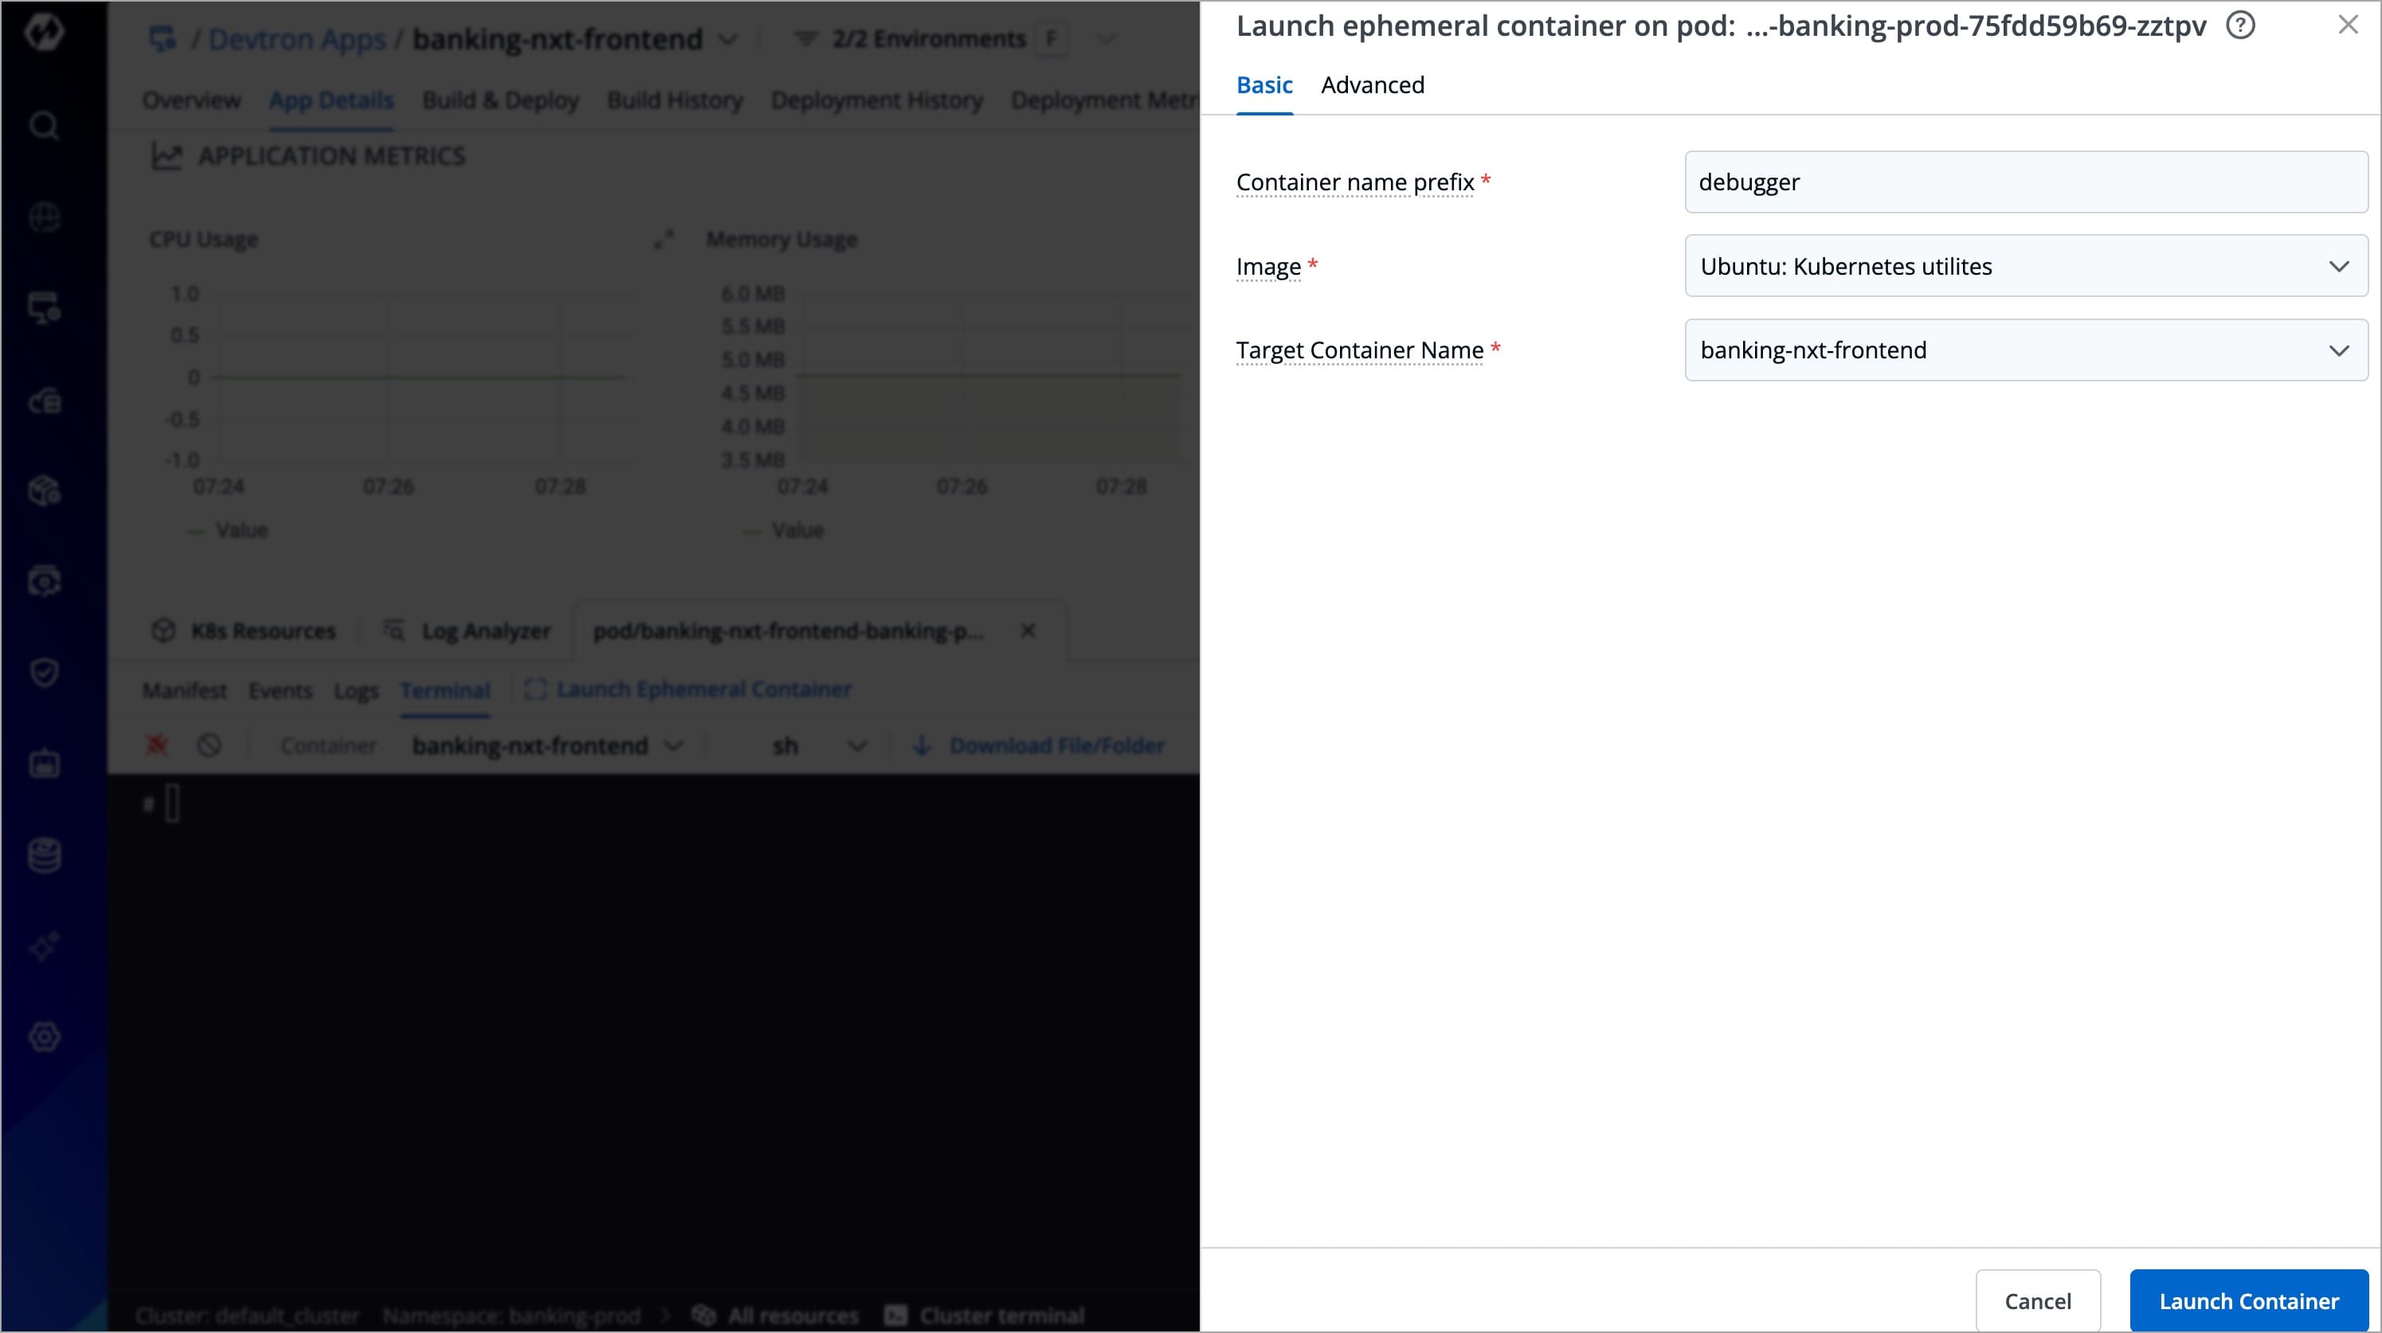This screenshot has width=2382, height=1333.
Task: Click the disconnect terminal icon
Action: coord(156,745)
